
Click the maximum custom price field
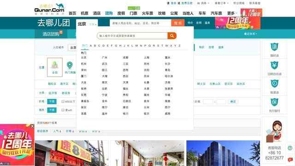click(x=221, y=101)
